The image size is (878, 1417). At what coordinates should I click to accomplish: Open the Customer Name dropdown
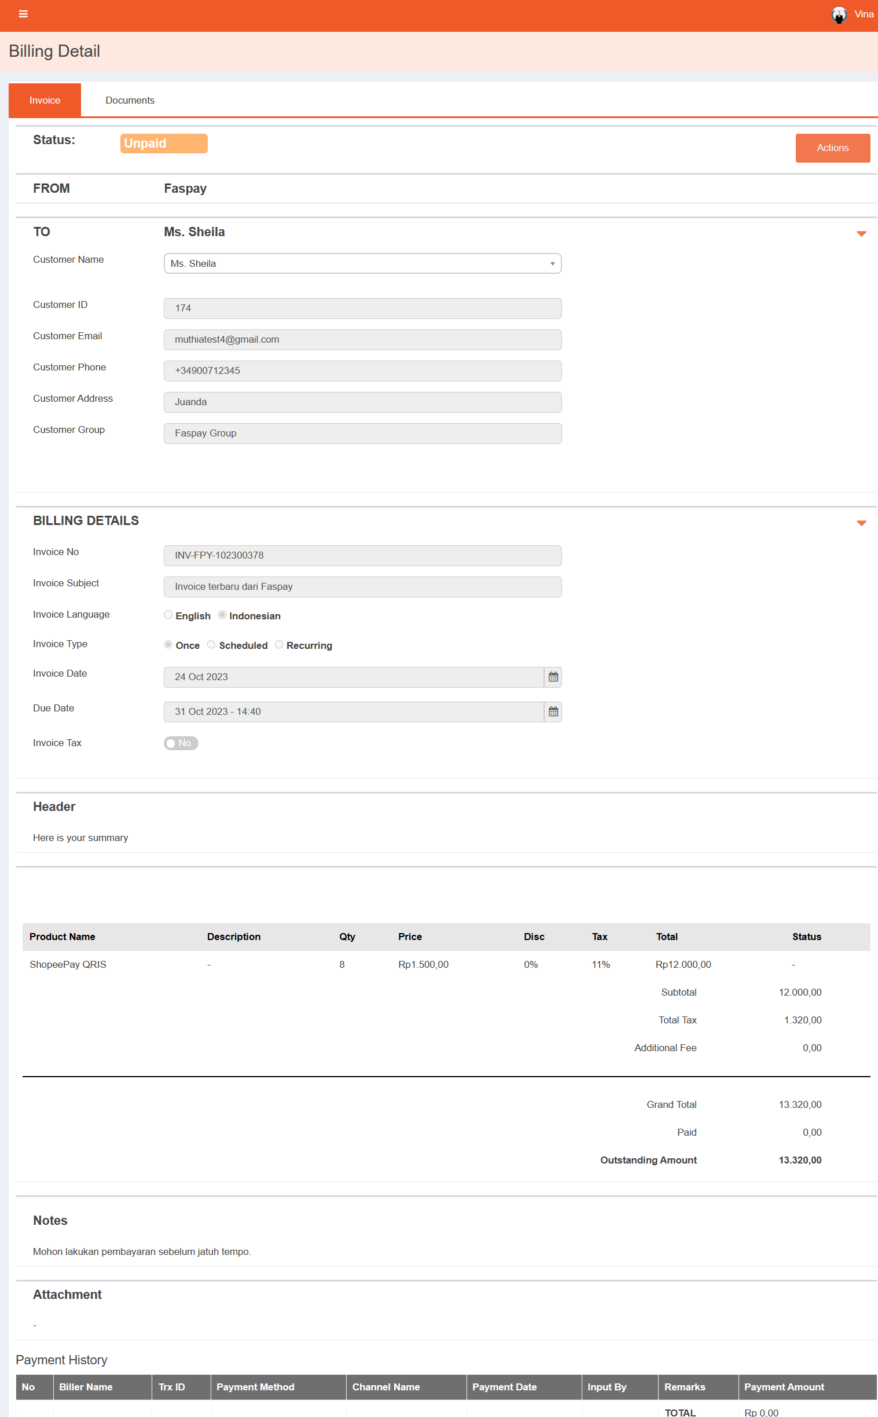[362, 263]
